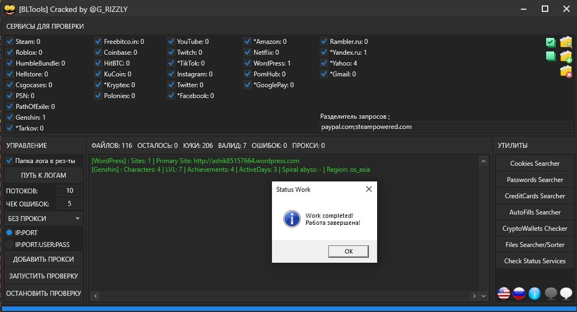Click the green check-all services icon
Image resolution: width=577 pixels, height=312 pixels.
coord(550,42)
